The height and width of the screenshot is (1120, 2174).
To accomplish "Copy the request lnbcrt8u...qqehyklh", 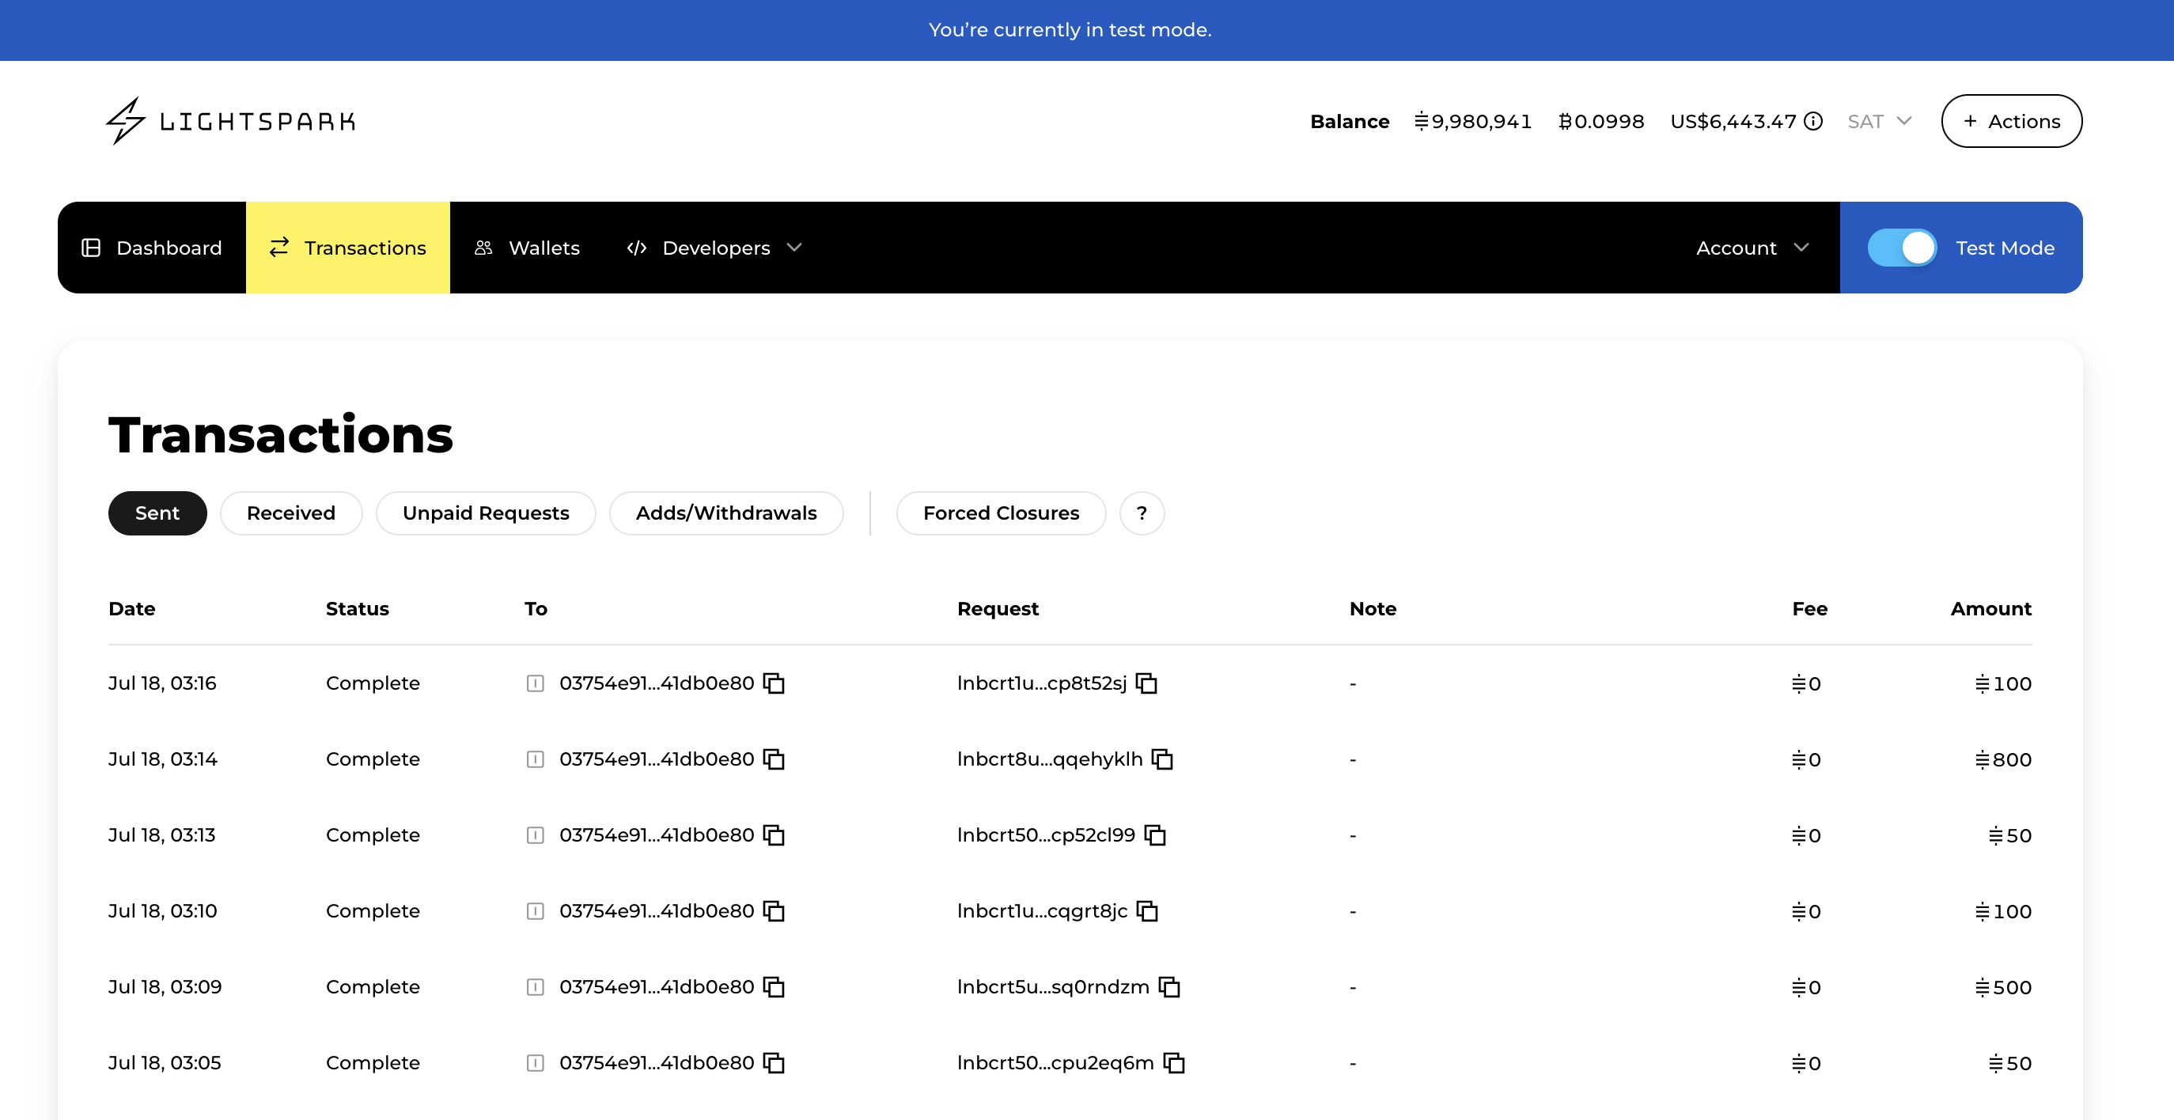I will click(1162, 759).
